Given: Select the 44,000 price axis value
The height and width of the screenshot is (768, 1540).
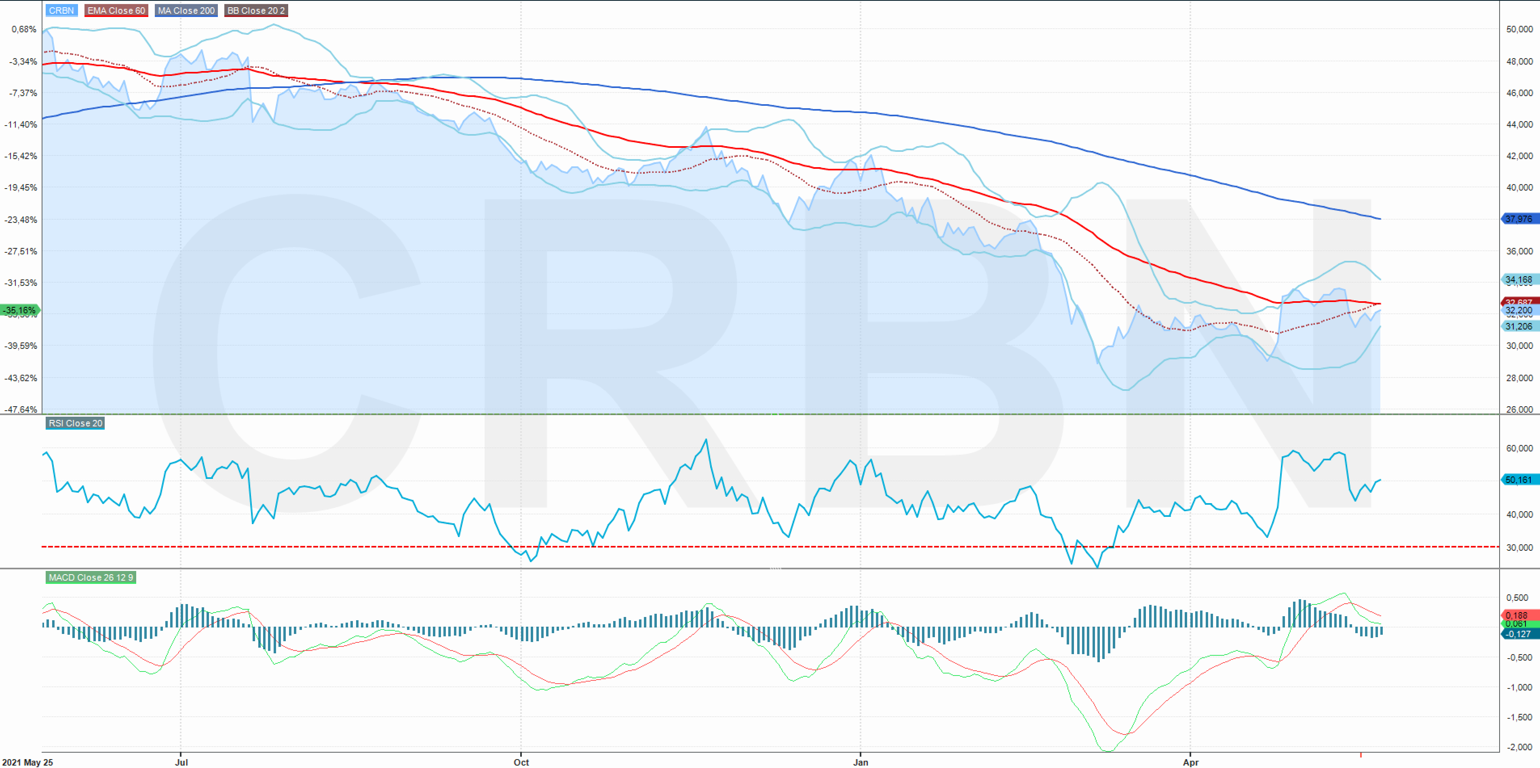Looking at the screenshot, I should click(x=1519, y=125).
